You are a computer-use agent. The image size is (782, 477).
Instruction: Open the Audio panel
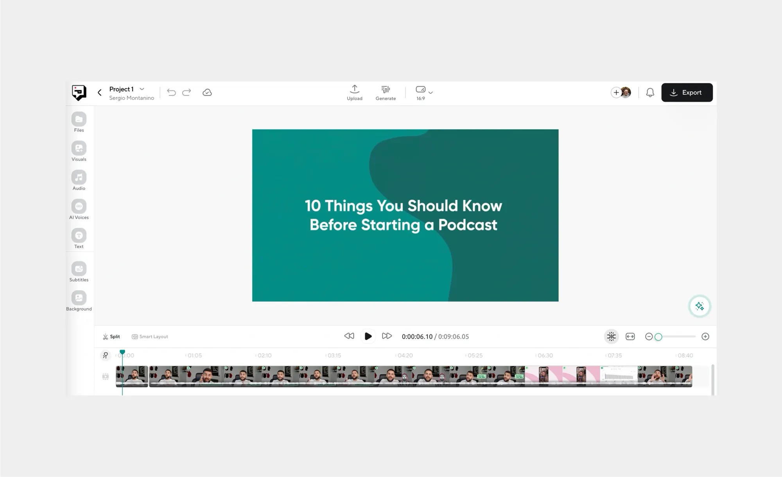79,178
